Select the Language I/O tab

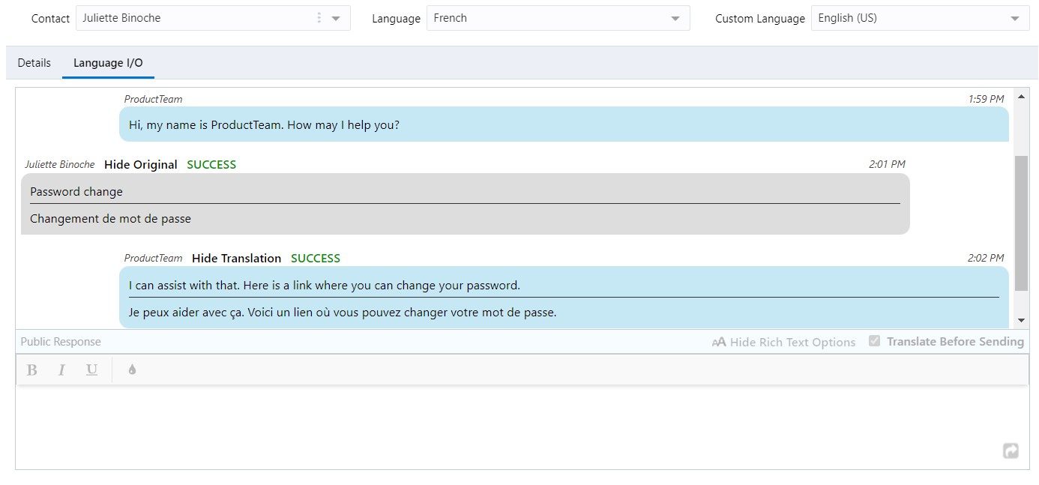coord(108,63)
